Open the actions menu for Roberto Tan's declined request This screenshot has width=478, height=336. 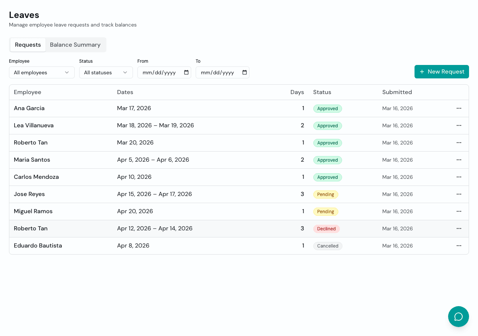(x=459, y=228)
